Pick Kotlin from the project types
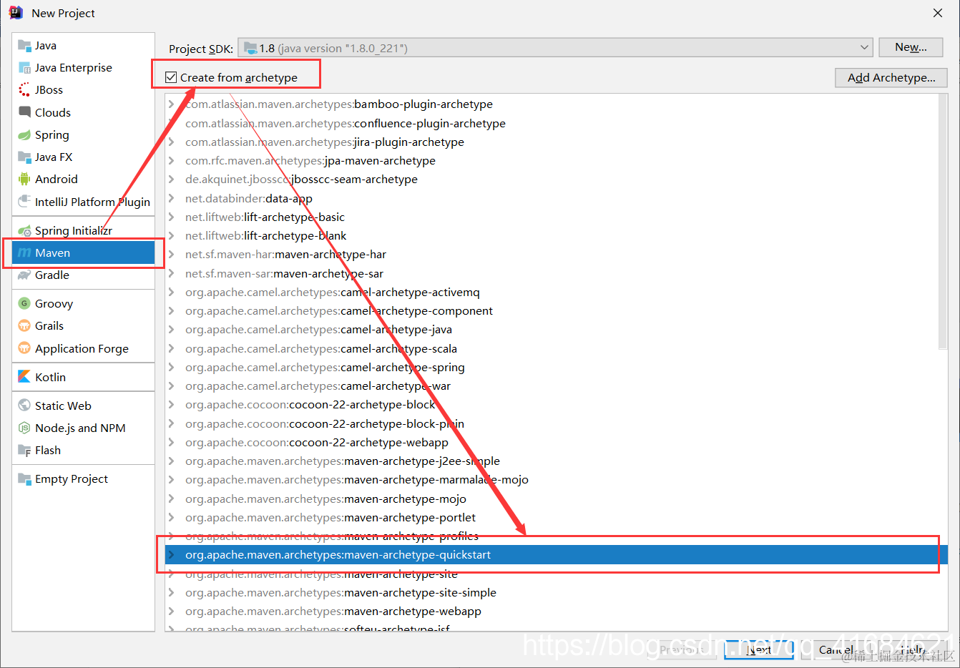This screenshot has height=668, width=960. pos(83,377)
